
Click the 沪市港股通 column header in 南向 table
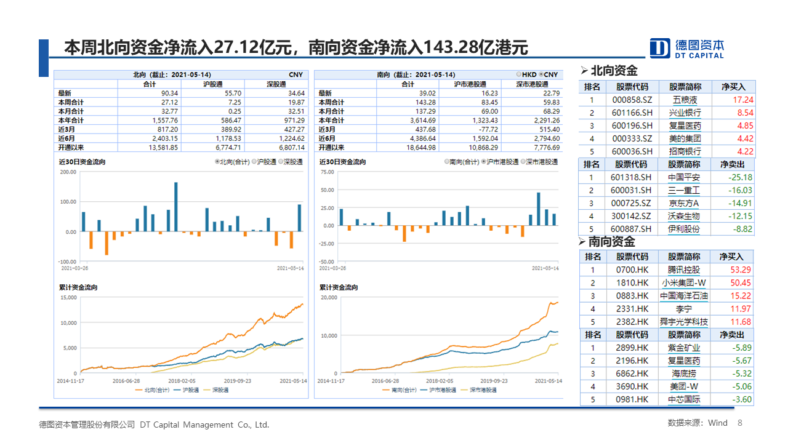470,84
